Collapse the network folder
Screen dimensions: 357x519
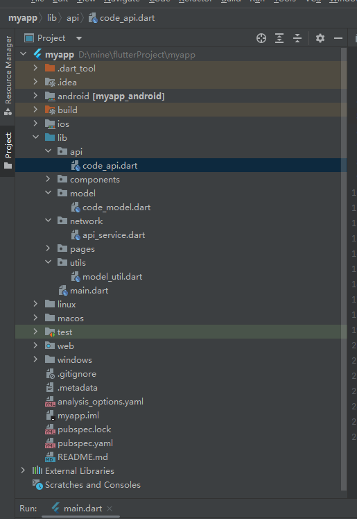[49, 221]
